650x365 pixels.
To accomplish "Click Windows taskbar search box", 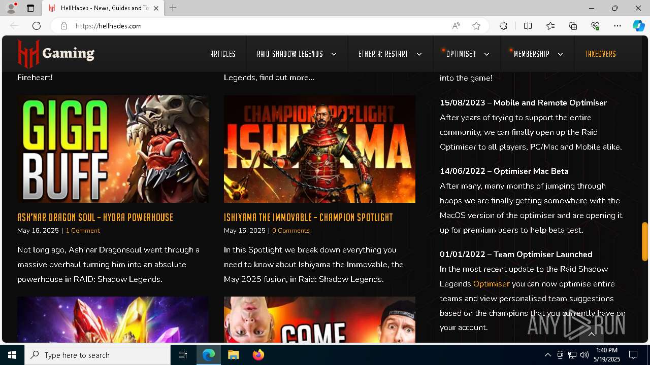I will pyautogui.click(x=97, y=355).
